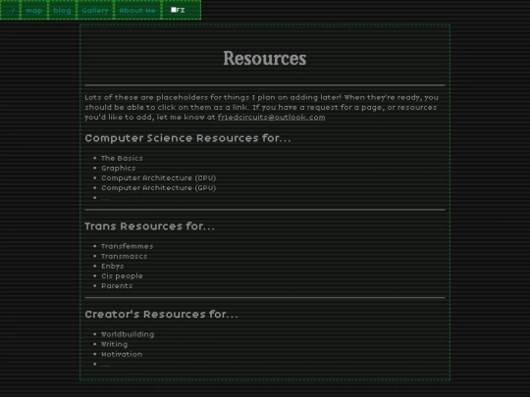Open the blog nav link
The width and height of the screenshot is (530, 397).
62,10
